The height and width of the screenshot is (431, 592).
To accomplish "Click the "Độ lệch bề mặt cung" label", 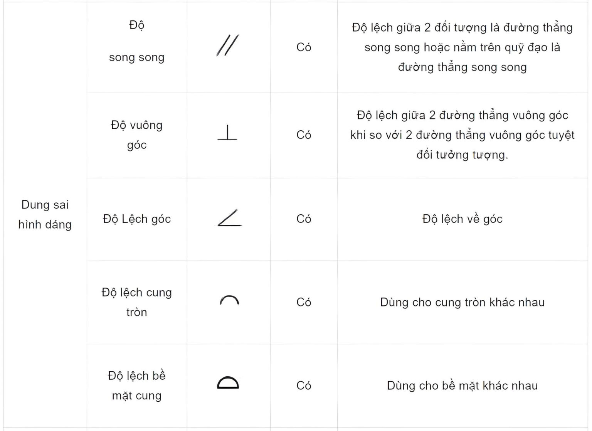I will click(x=136, y=385).
